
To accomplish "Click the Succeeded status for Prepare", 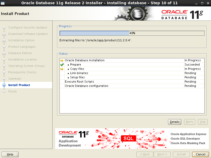I will pos(192,65).
